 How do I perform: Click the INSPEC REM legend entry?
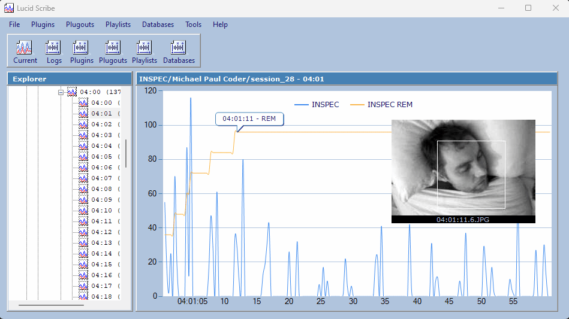coord(390,105)
